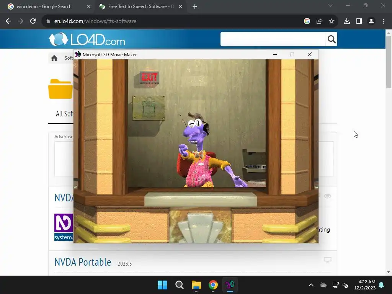Go back to previous page in Chrome
Screen dimensions: 392x294
8,21
